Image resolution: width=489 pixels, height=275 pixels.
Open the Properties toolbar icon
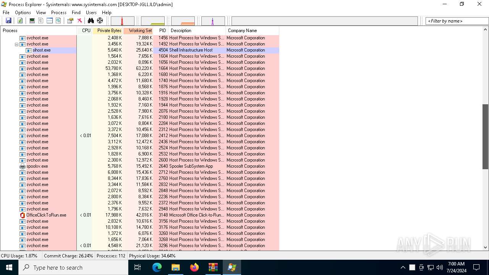pyautogui.click(x=70, y=21)
